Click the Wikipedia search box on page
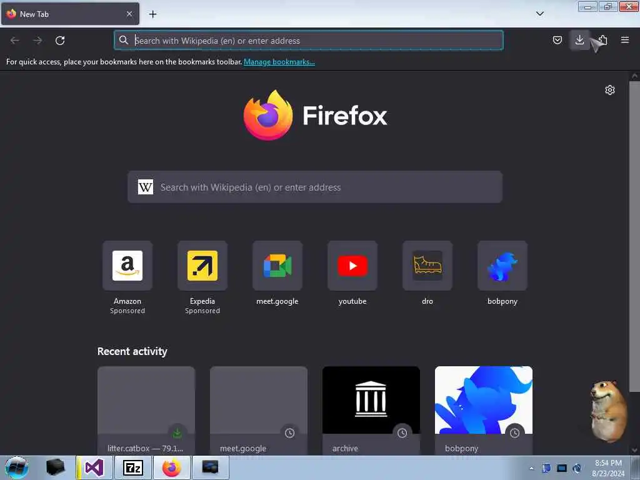640x480 pixels. tap(315, 187)
